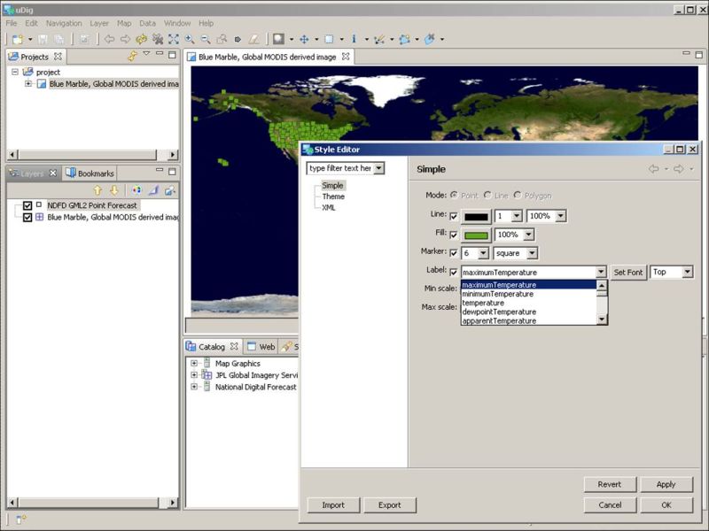The image size is (709, 531).
Task: Click the New project wizard icon in toolbar
Action: point(18,39)
